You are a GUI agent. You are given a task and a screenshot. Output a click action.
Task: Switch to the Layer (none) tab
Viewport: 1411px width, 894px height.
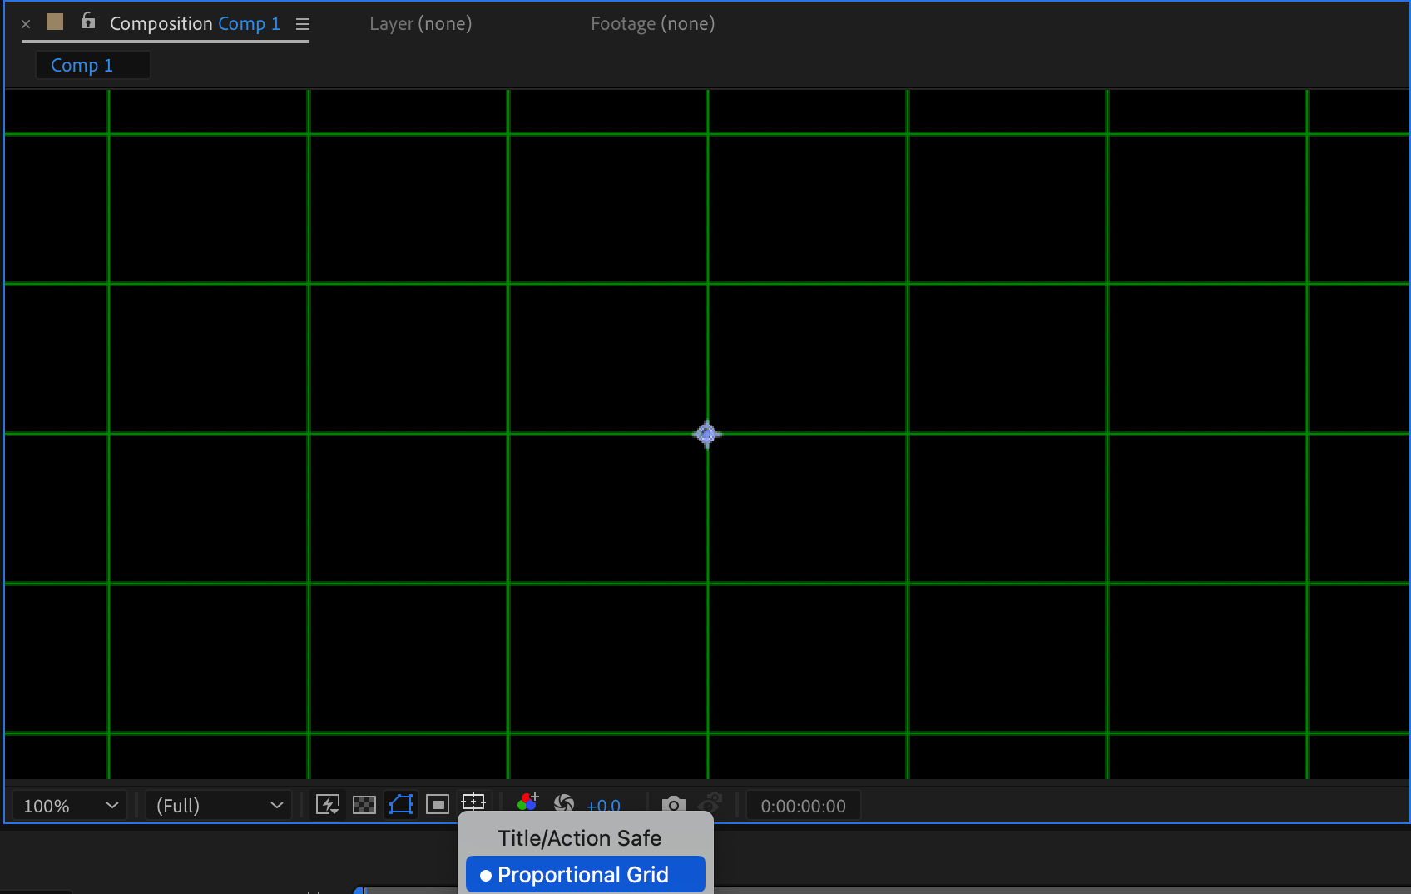pos(421,23)
